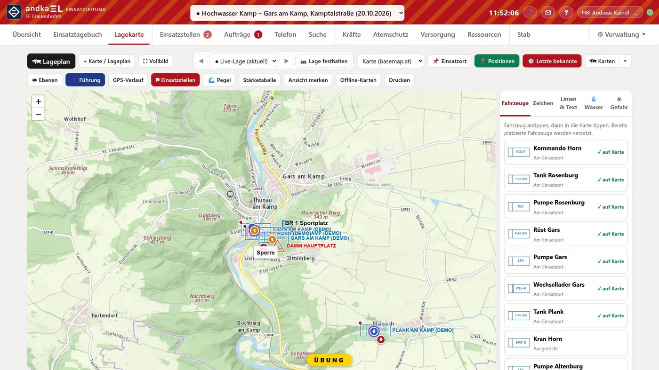Toggle Letzte bekannte positions
The width and height of the screenshot is (659, 370).
pos(552,61)
